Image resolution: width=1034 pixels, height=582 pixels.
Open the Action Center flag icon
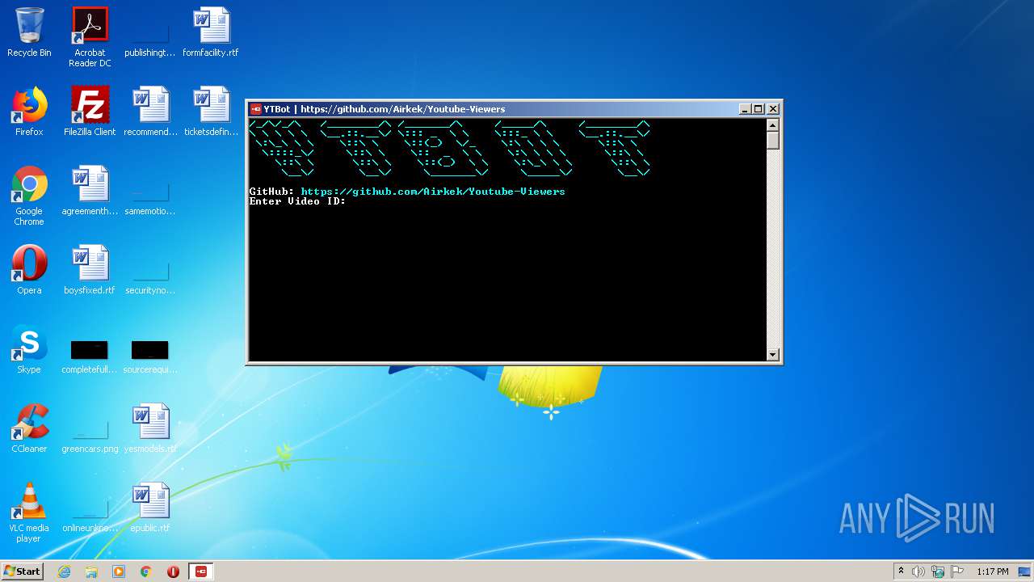956,571
